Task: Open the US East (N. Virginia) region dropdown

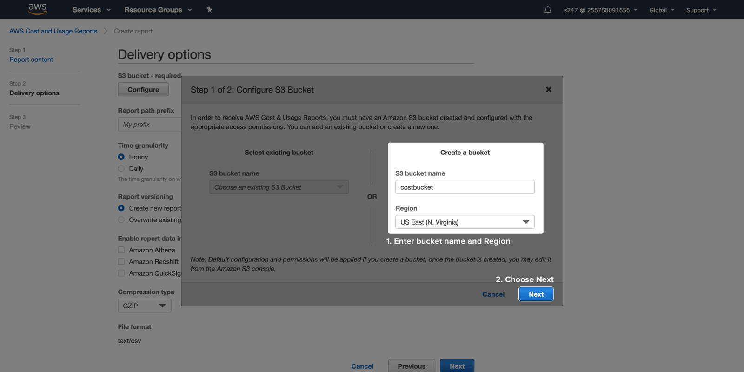Action: [x=465, y=222]
